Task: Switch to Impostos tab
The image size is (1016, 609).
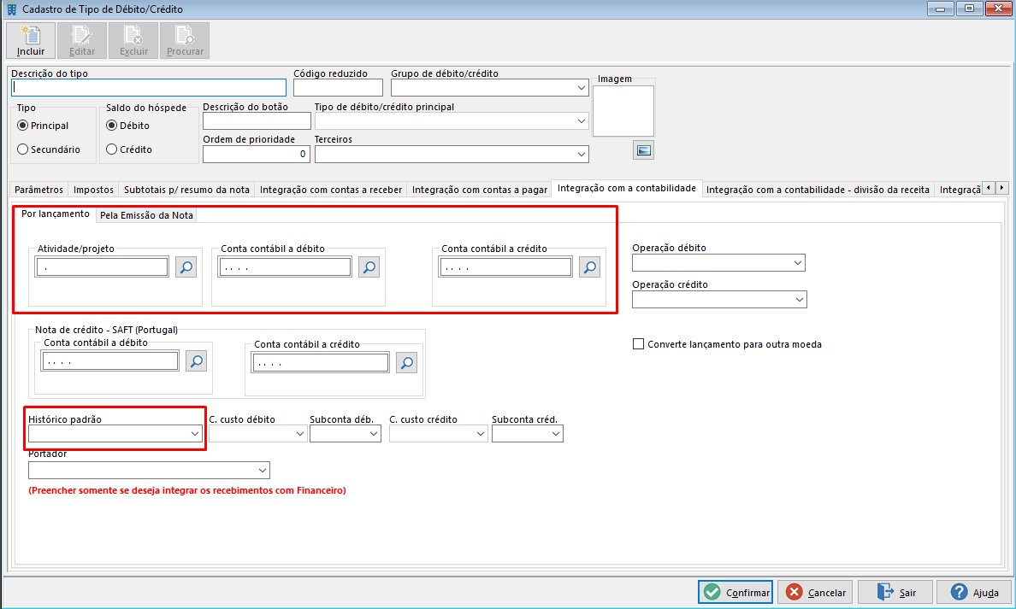Action: (x=93, y=190)
